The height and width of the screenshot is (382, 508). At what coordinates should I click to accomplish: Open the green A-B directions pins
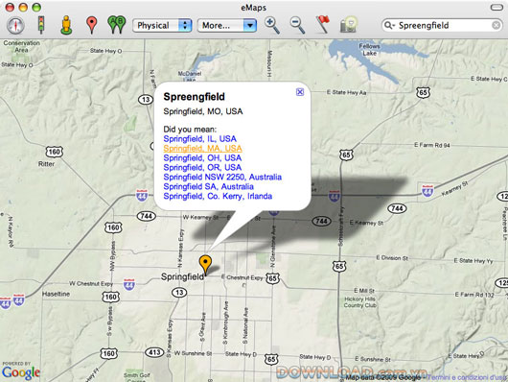click(x=117, y=25)
